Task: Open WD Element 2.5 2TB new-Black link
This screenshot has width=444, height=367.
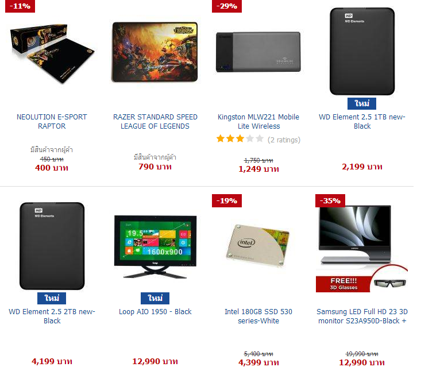Action: pos(52,316)
